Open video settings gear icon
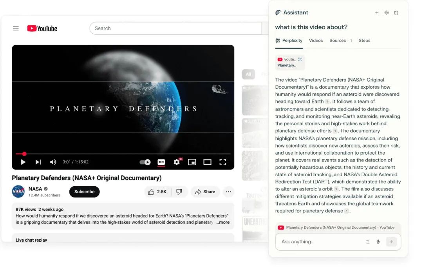The width and height of the screenshot is (423, 269). [177, 162]
